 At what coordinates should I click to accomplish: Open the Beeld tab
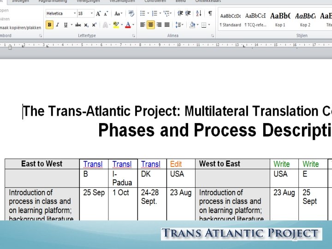coord(180,1)
